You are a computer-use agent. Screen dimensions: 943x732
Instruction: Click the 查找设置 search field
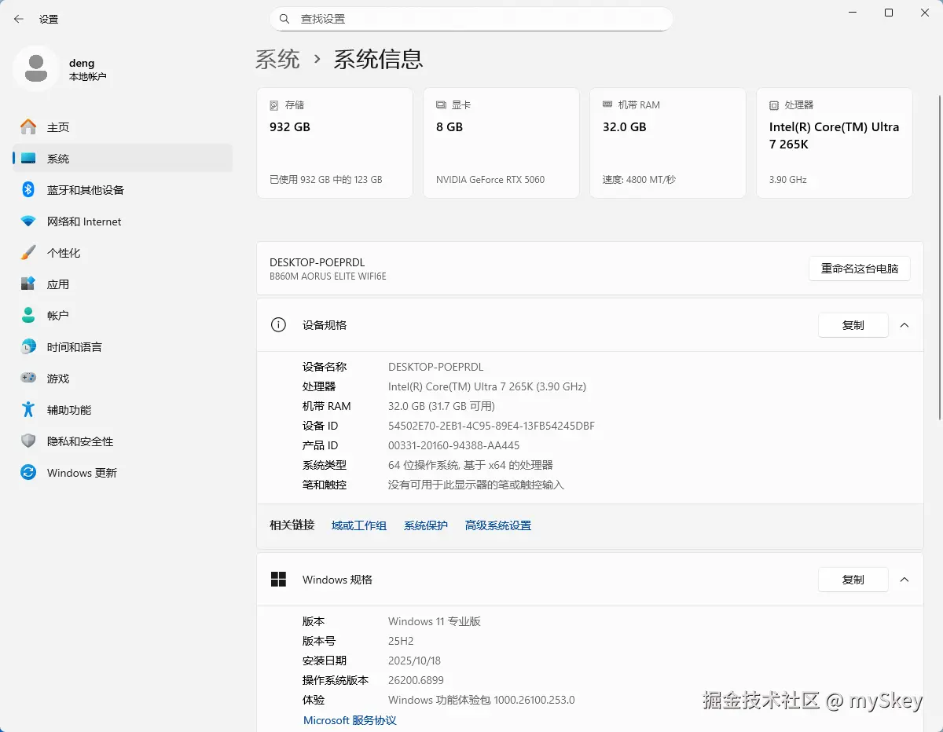pyautogui.click(x=471, y=19)
